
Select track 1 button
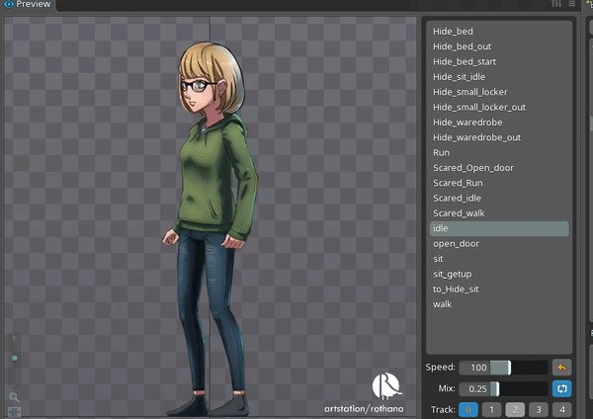point(491,409)
